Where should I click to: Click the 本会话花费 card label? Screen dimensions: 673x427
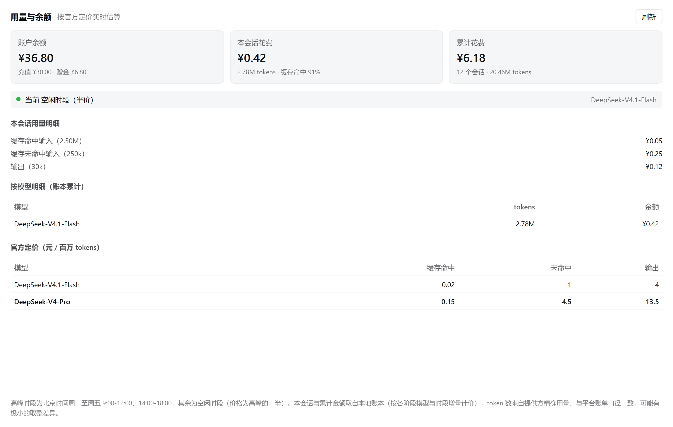[255, 43]
